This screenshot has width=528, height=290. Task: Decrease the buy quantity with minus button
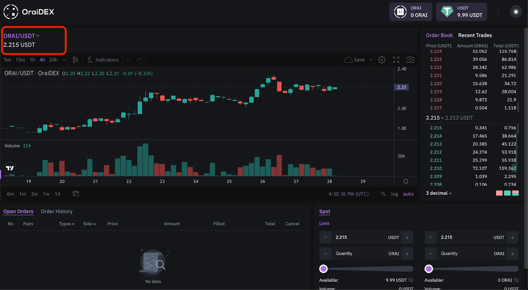coord(325,254)
